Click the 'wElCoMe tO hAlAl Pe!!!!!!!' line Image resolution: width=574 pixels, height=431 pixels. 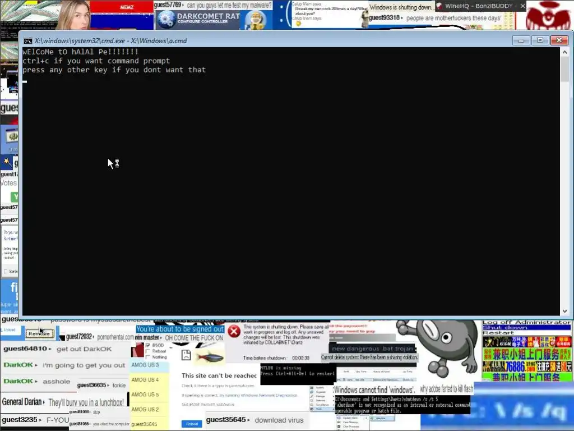[x=81, y=52]
